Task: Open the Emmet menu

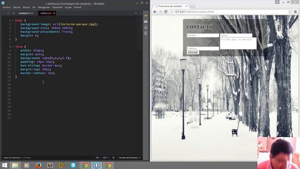Action: pos(77,8)
